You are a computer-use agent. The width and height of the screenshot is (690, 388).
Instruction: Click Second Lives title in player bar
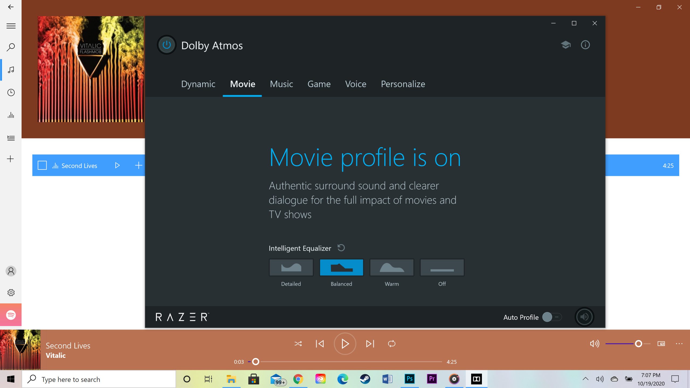click(68, 346)
